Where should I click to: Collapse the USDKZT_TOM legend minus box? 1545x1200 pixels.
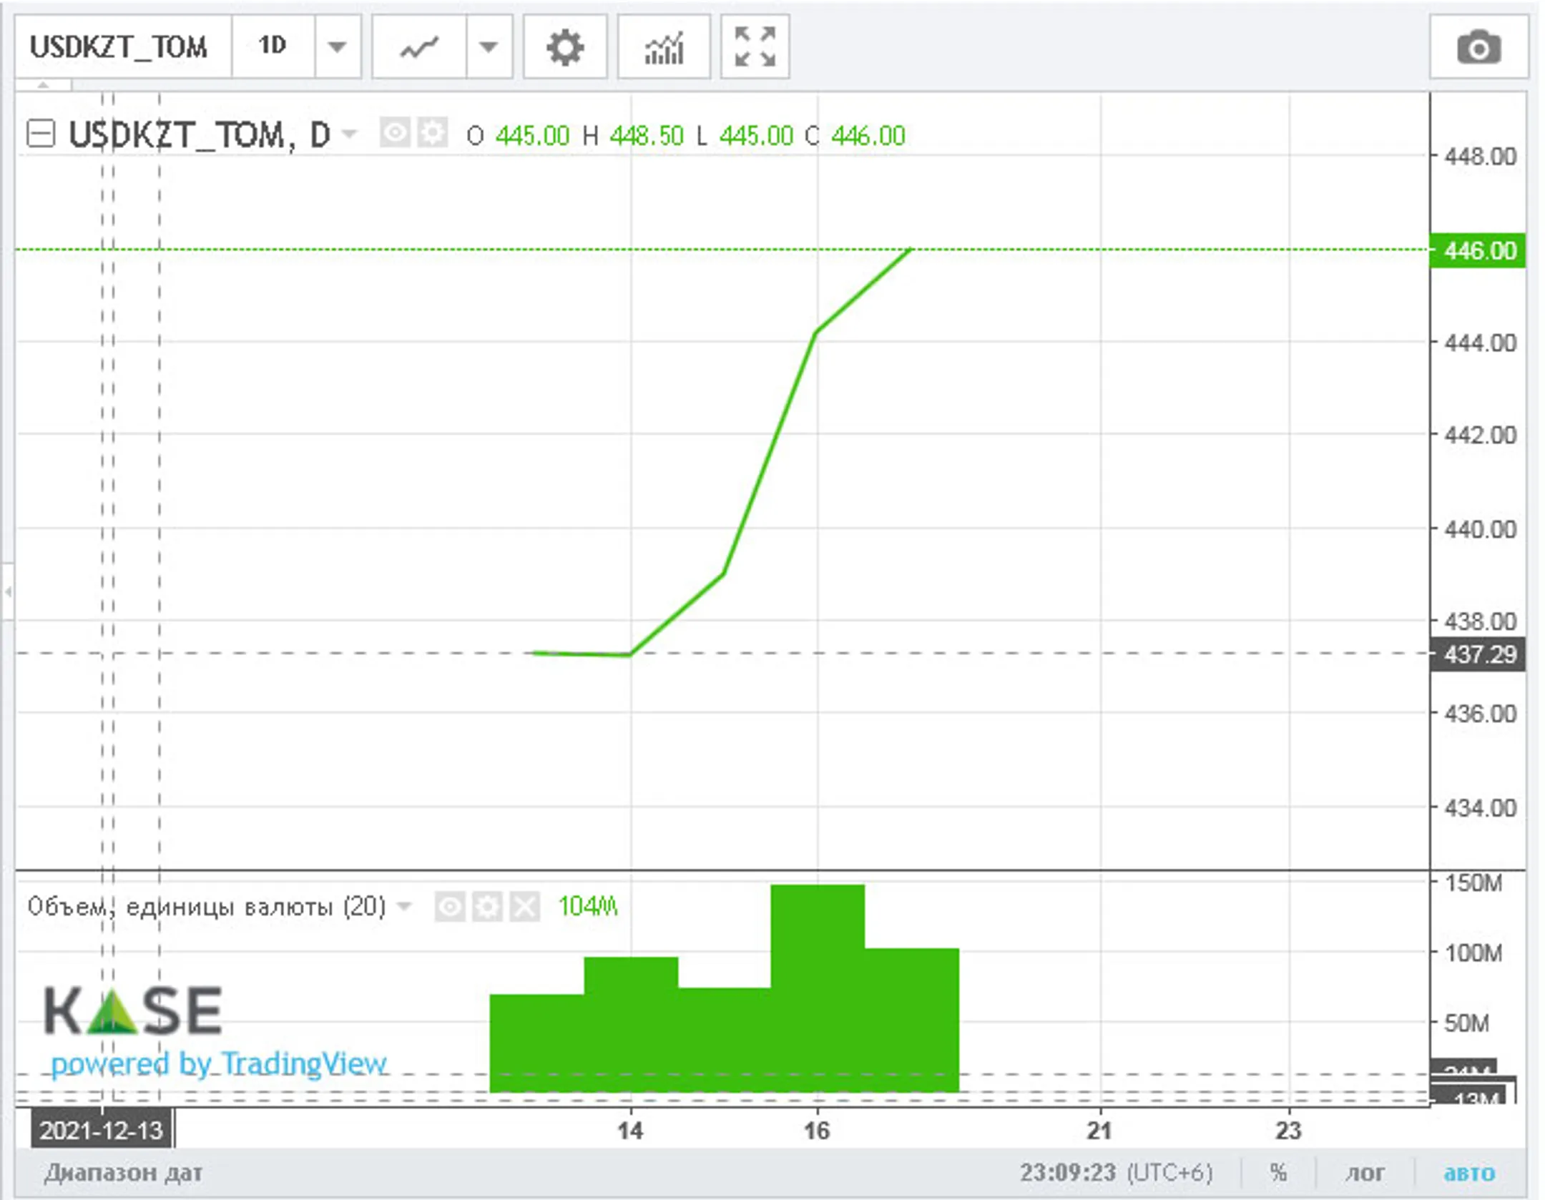coord(40,134)
